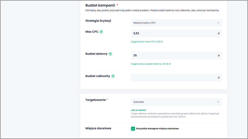
Task: Click the 'Wszystkie dostępne miejsca docelowe' checkbox label
Action: 157,129
